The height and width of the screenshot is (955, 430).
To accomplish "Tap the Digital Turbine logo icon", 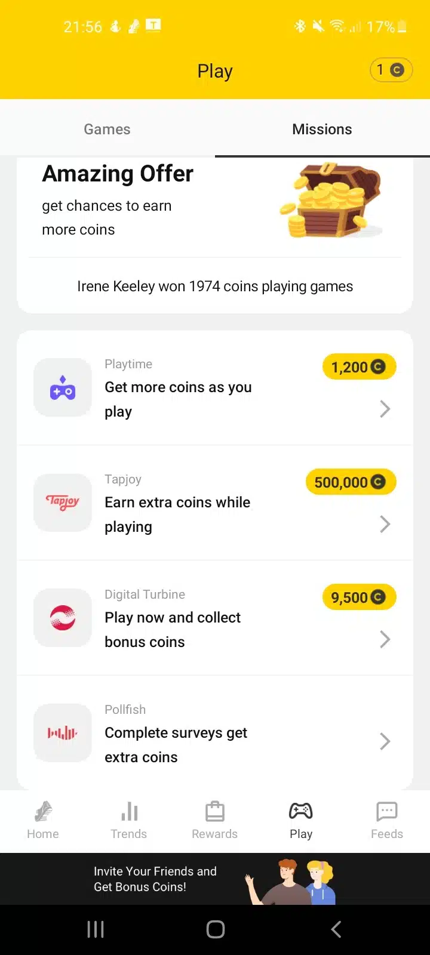I will pyautogui.click(x=63, y=618).
